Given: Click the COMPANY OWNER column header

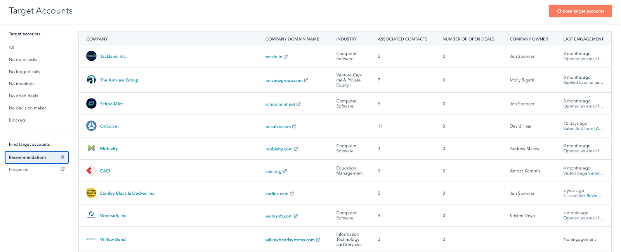Looking at the screenshot, I should [529, 39].
